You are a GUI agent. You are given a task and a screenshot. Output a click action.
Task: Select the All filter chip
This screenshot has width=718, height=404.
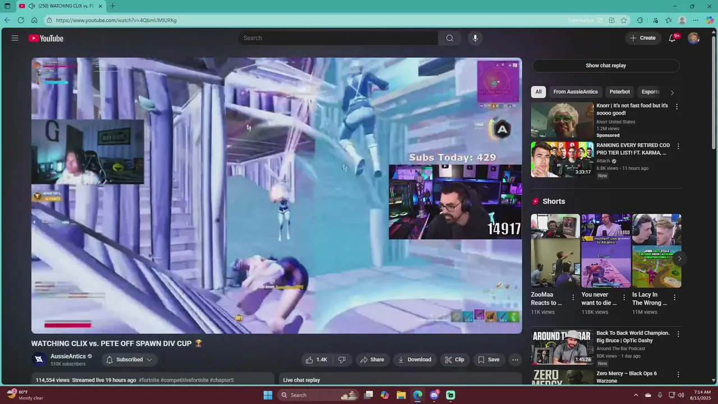(x=538, y=91)
